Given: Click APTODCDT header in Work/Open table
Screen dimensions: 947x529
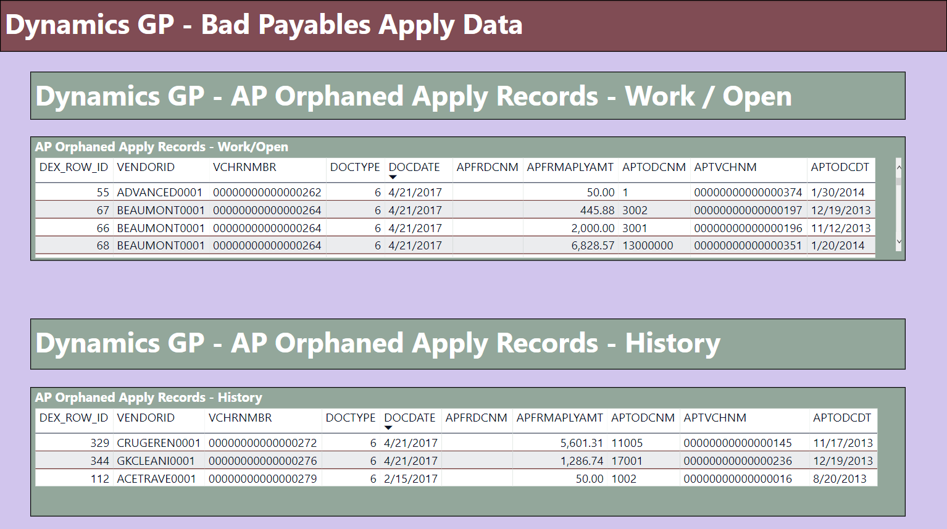Looking at the screenshot, I should [x=840, y=167].
